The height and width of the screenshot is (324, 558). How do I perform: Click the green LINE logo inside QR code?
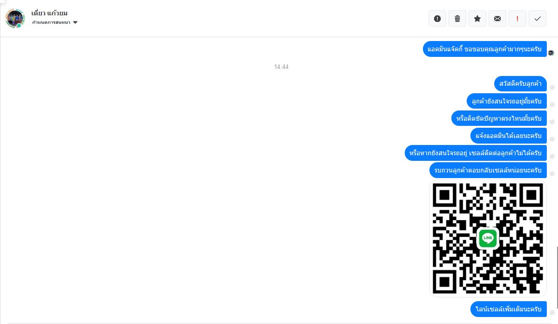[488, 238]
